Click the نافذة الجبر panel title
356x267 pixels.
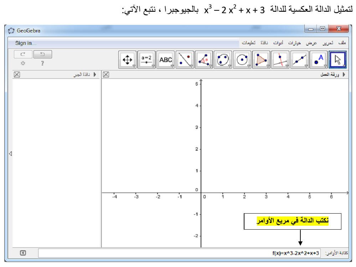pos(82,74)
